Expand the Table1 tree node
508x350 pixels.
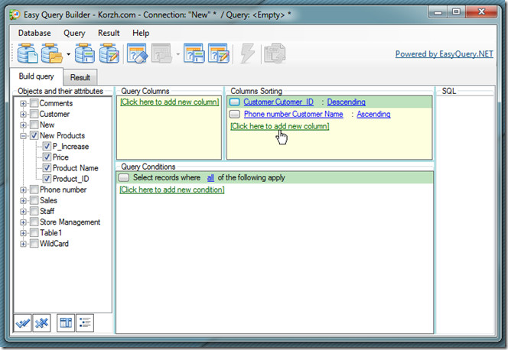pyautogui.click(x=23, y=233)
